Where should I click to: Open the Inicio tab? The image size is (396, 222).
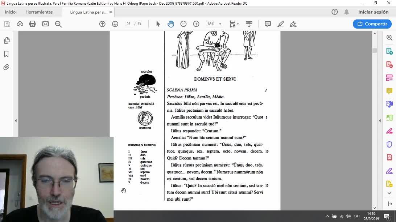coord(10,12)
